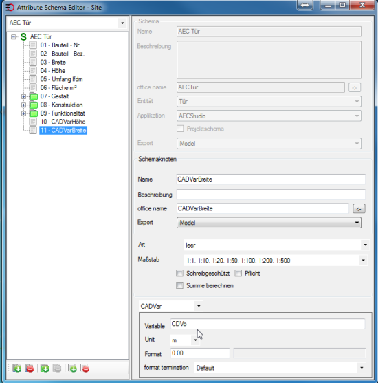Open the Maßstab scale dropdown
The image size is (378, 383).
point(363,261)
